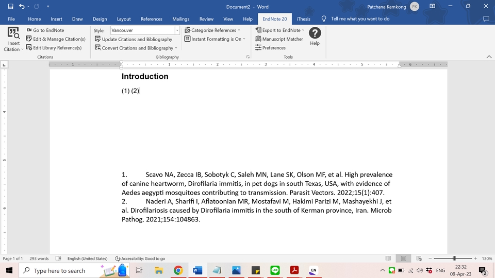
Task: Run Update Citations and Bibliography
Action: tap(134, 40)
